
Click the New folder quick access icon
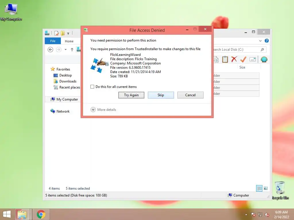(x=63, y=33)
